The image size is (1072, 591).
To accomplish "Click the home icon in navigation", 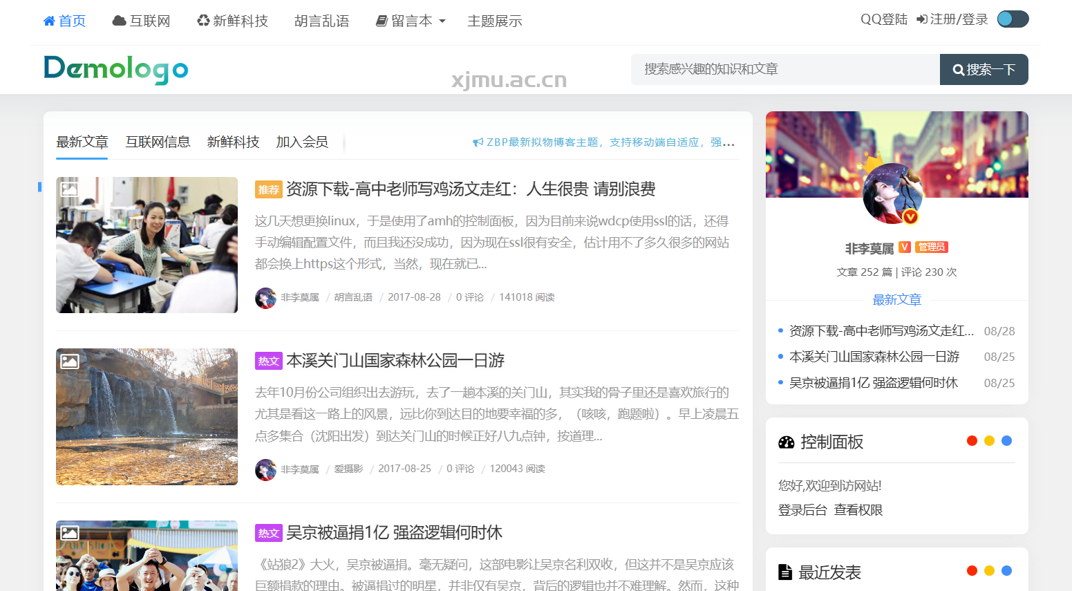I will click(49, 21).
